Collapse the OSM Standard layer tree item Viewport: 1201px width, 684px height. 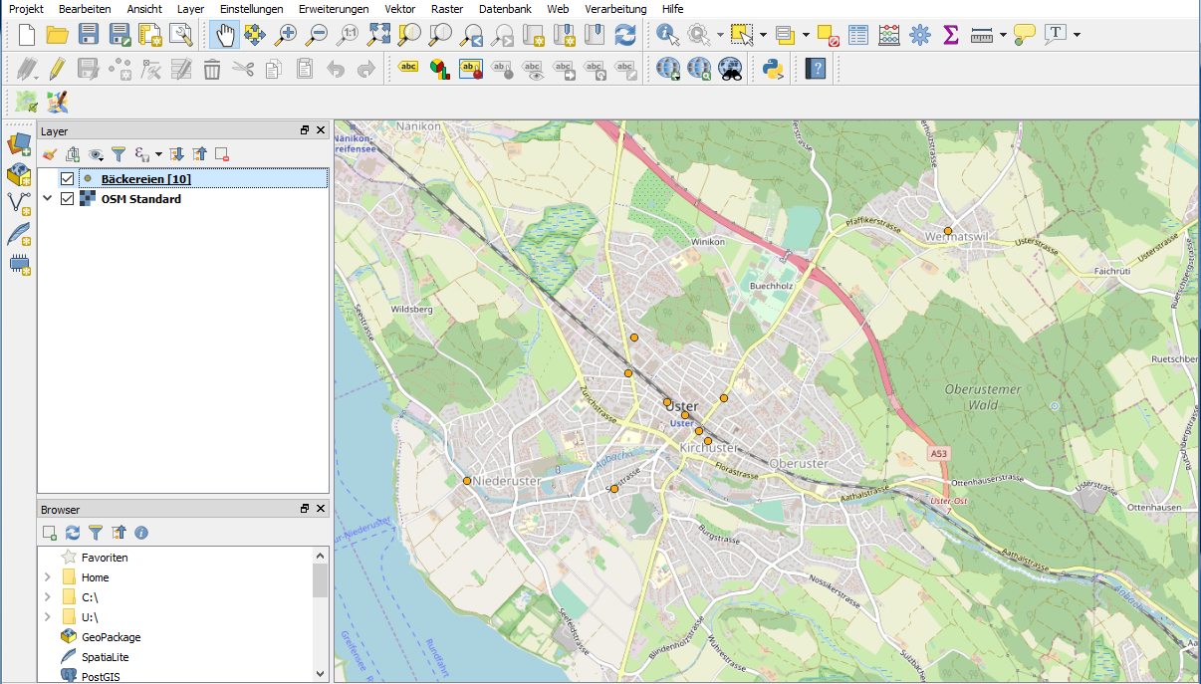click(47, 199)
